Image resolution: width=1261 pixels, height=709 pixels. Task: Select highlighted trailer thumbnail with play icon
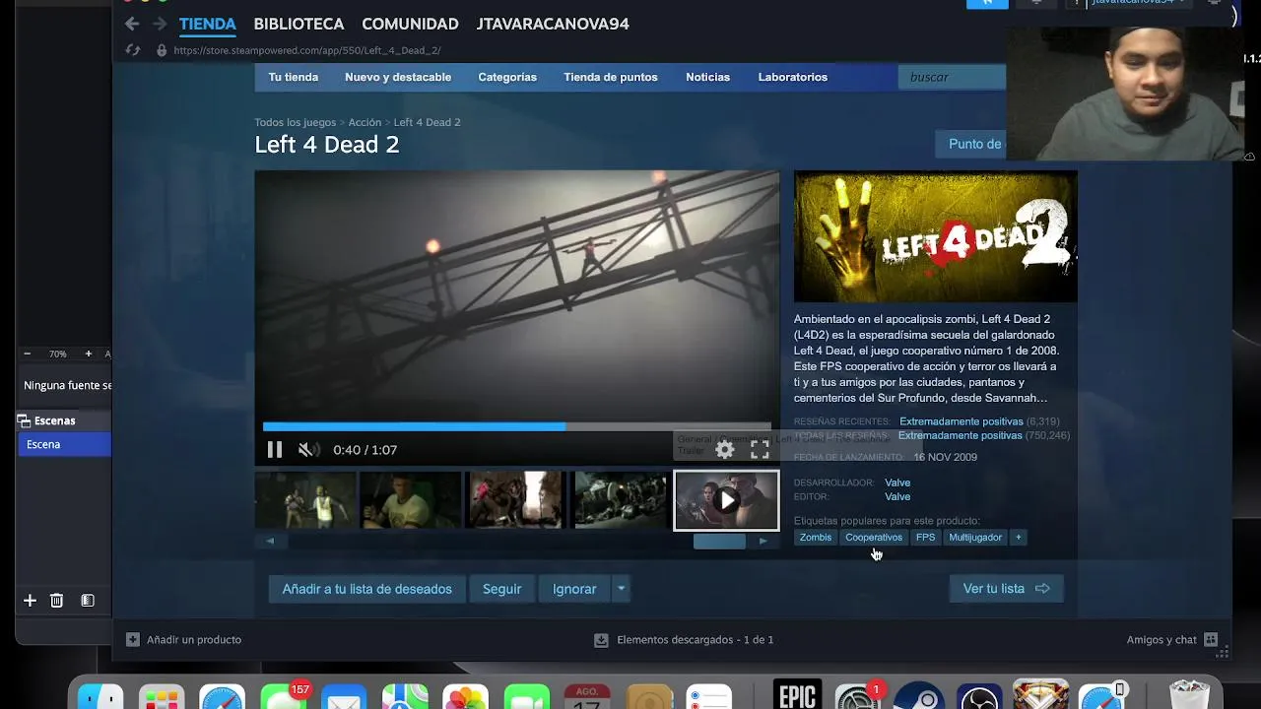pos(726,500)
